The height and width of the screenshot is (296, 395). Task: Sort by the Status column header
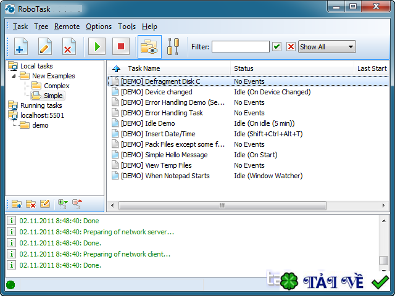244,68
